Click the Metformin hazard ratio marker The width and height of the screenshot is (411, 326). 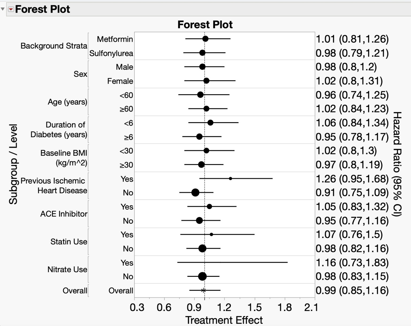205,39
